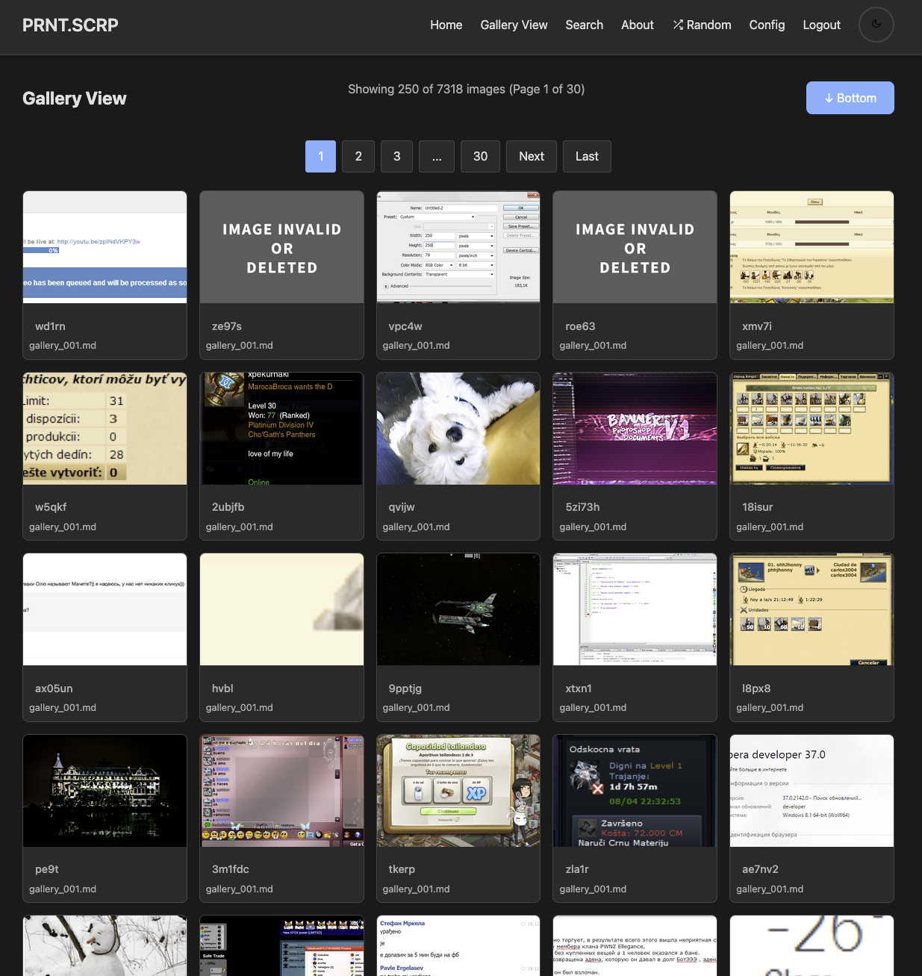Open invalid image placeholder ze97s

pyautogui.click(x=281, y=247)
